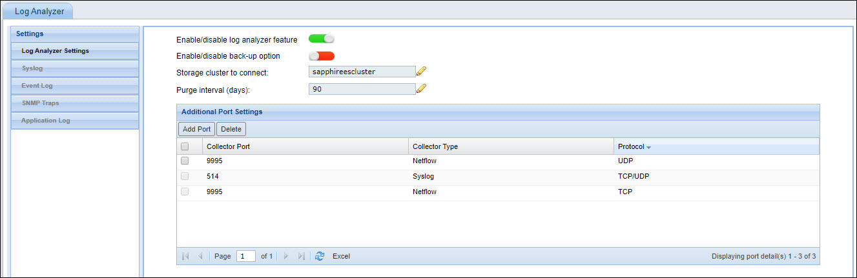The image size is (857, 278).
Task: Edit storage cluster with pencil icon
Action: point(422,72)
